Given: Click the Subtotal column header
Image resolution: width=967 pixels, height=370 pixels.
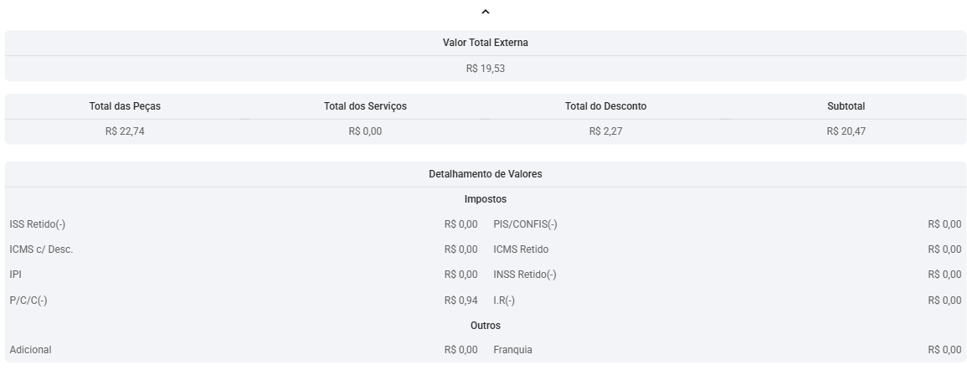Looking at the screenshot, I should [x=846, y=106].
